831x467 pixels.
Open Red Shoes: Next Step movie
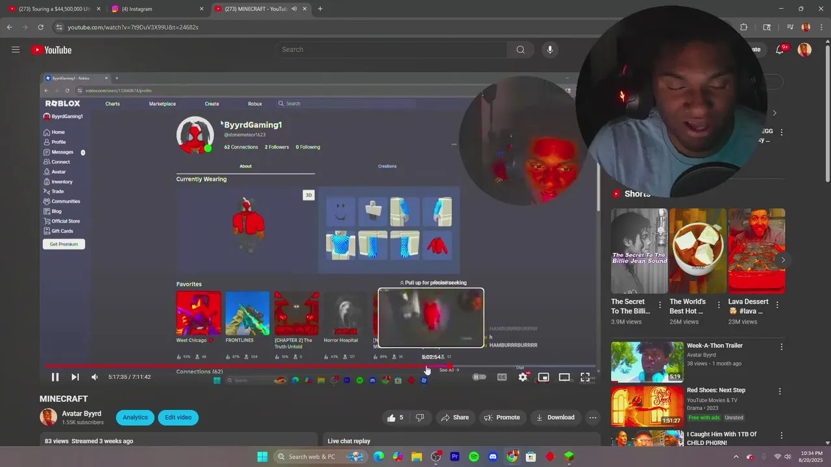point(647,406)
